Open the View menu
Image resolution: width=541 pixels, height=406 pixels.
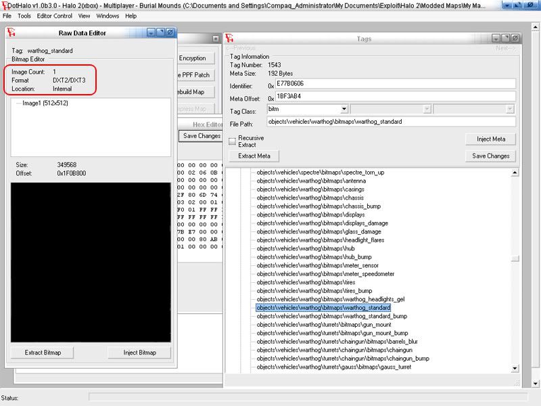84,16
